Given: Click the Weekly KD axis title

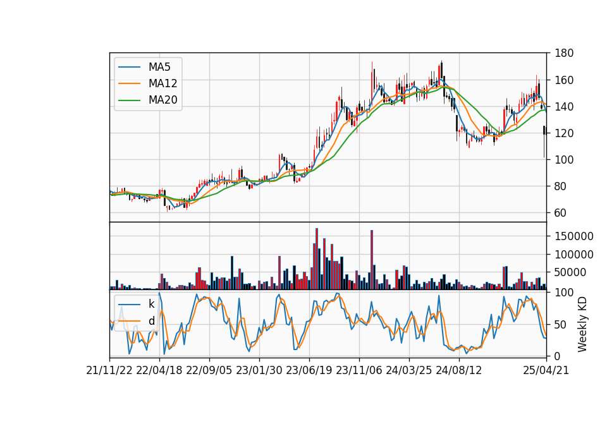Looking at the screenshot, I should [x=582, y=325].
